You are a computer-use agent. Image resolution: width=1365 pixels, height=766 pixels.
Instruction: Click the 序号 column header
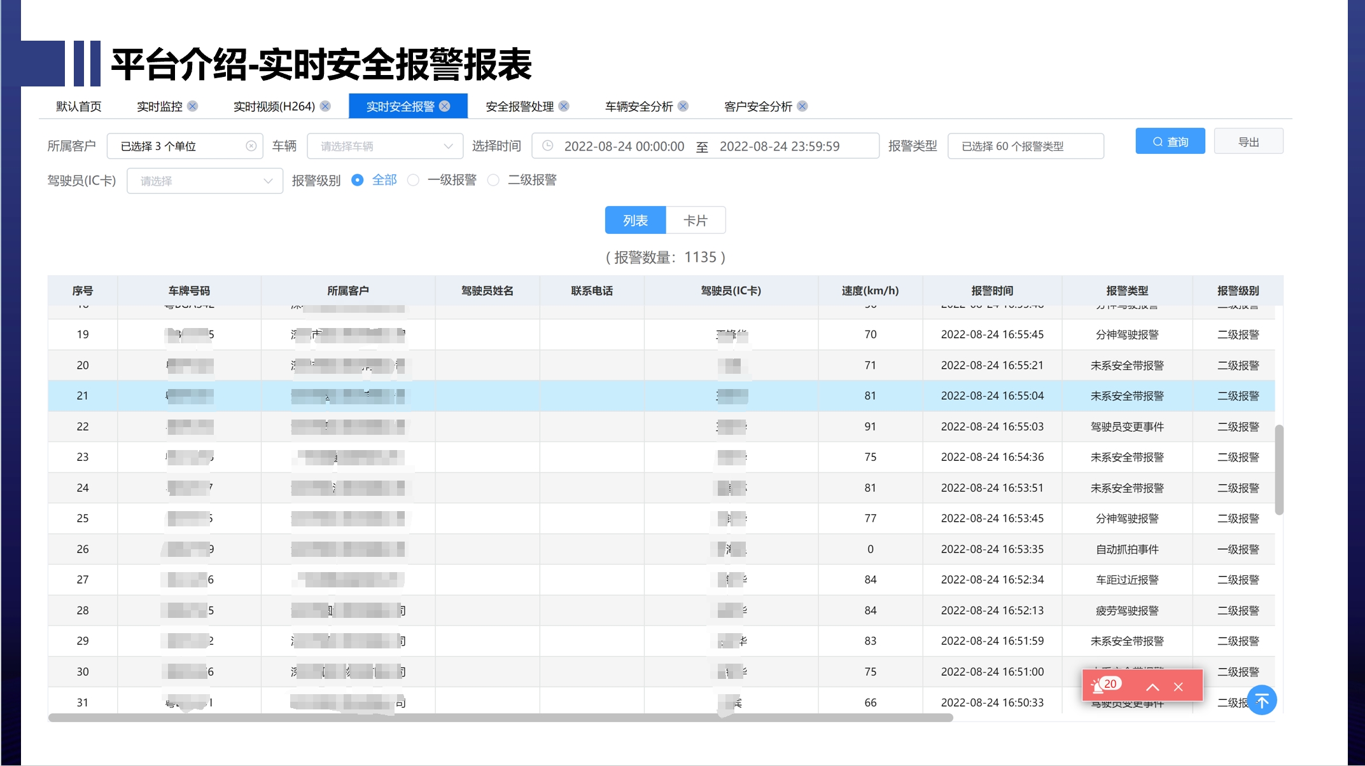tap(83, 291)
